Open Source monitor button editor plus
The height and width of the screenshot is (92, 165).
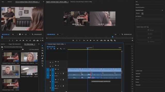pos(43,40)
